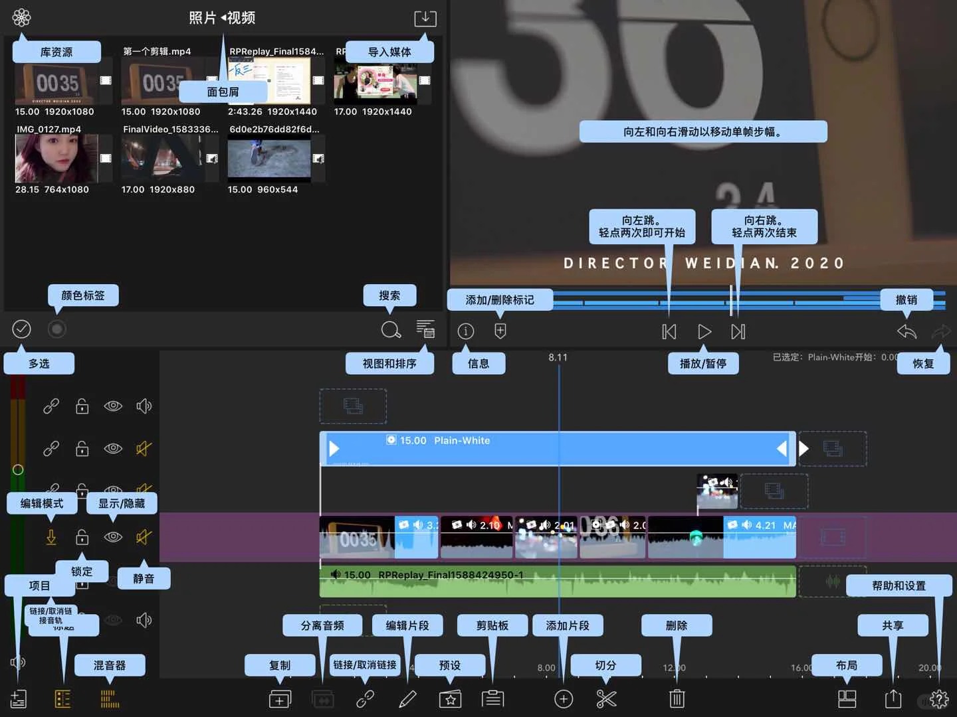Pick the 第一个剪辑.mp4 thumbnail
957x717 pixels.
[163, 80]
